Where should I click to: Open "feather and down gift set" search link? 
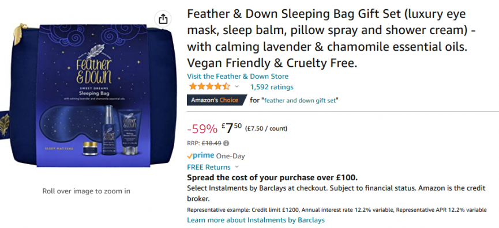[300, 100]
